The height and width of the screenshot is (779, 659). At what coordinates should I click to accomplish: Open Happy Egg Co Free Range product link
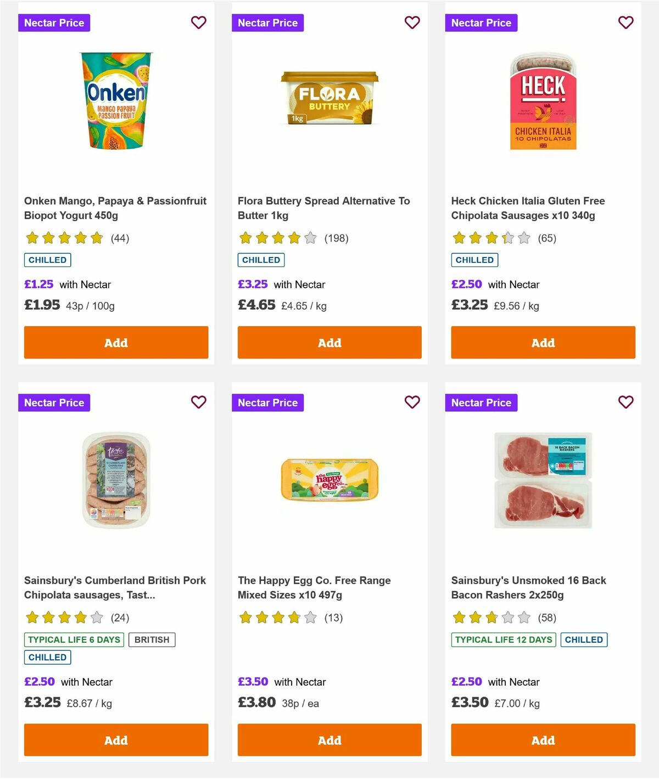coord(314,587)
